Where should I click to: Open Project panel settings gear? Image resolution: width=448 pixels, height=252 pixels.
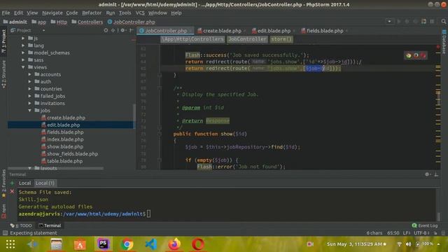click(123, 30)
